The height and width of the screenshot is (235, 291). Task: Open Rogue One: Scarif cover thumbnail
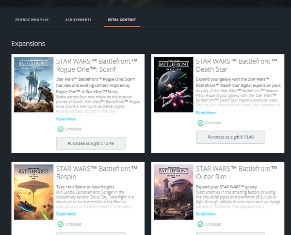coord(33,84)
